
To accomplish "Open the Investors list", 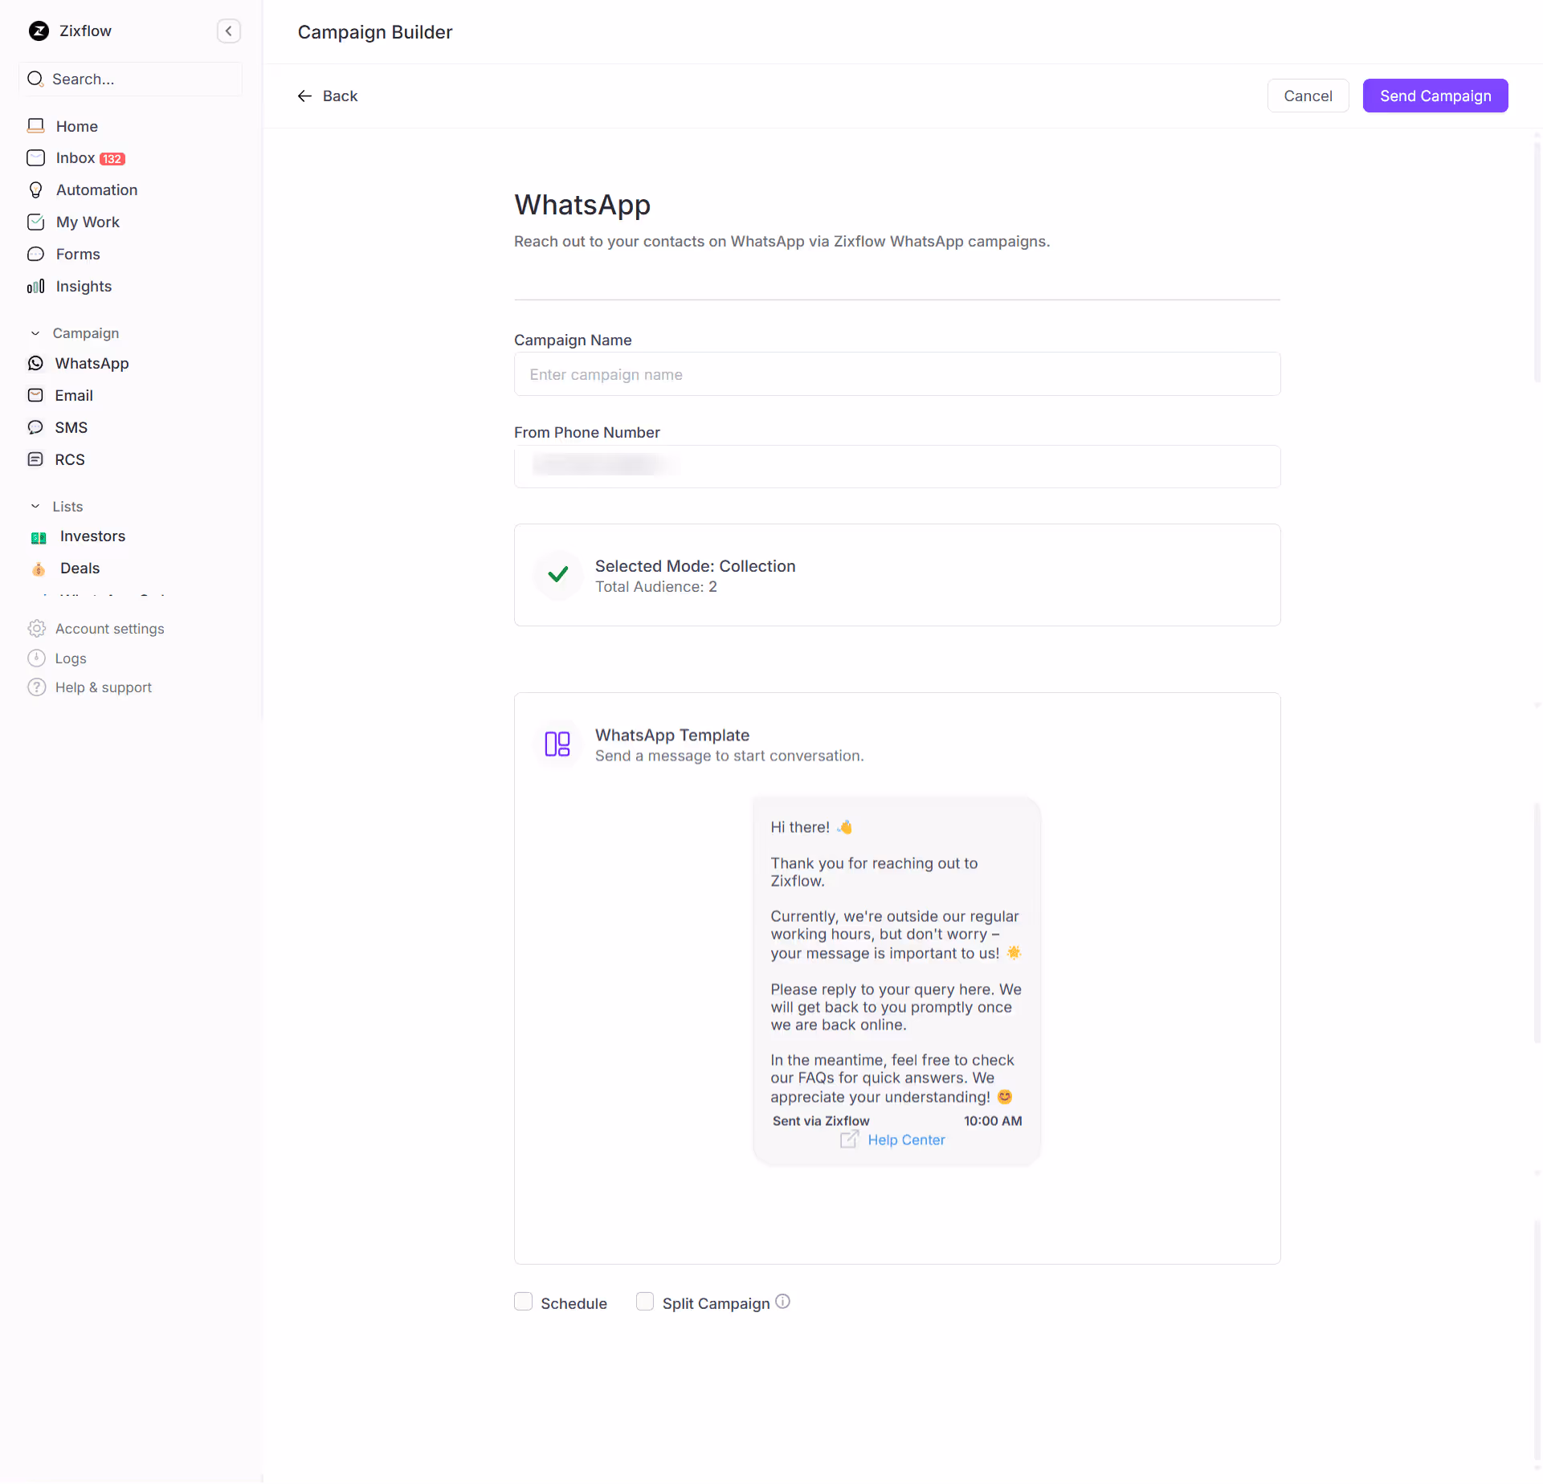I will pyautogui.click(x=92, y=536).
